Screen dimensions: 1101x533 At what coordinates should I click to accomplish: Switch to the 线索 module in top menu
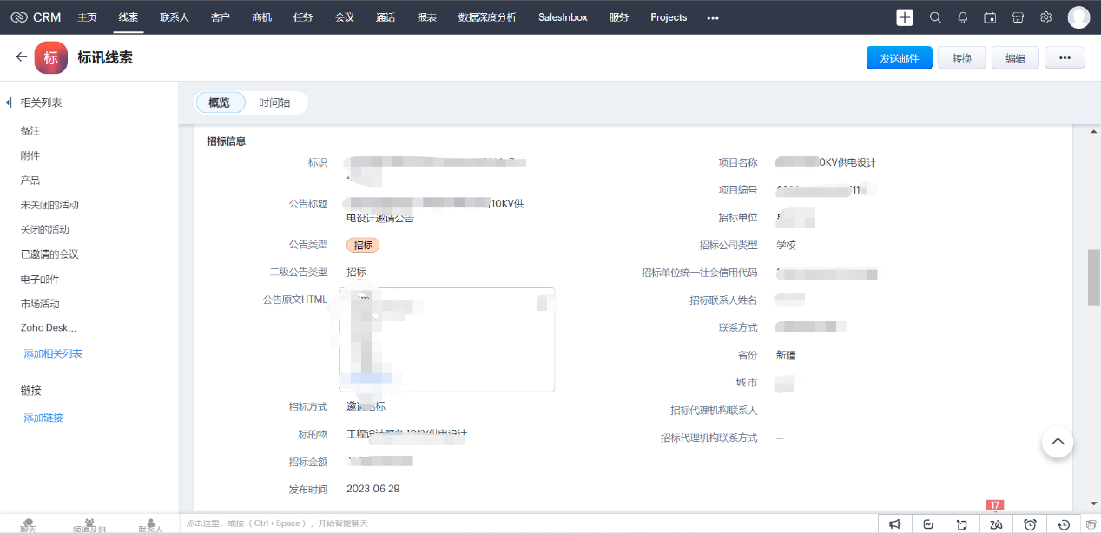pyautogui.click(x=129, y=16)
